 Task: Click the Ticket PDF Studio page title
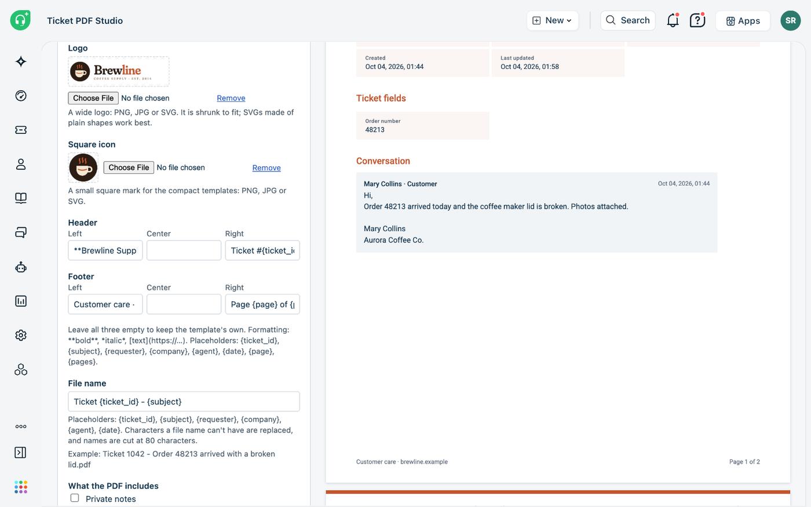coord(85,20)
